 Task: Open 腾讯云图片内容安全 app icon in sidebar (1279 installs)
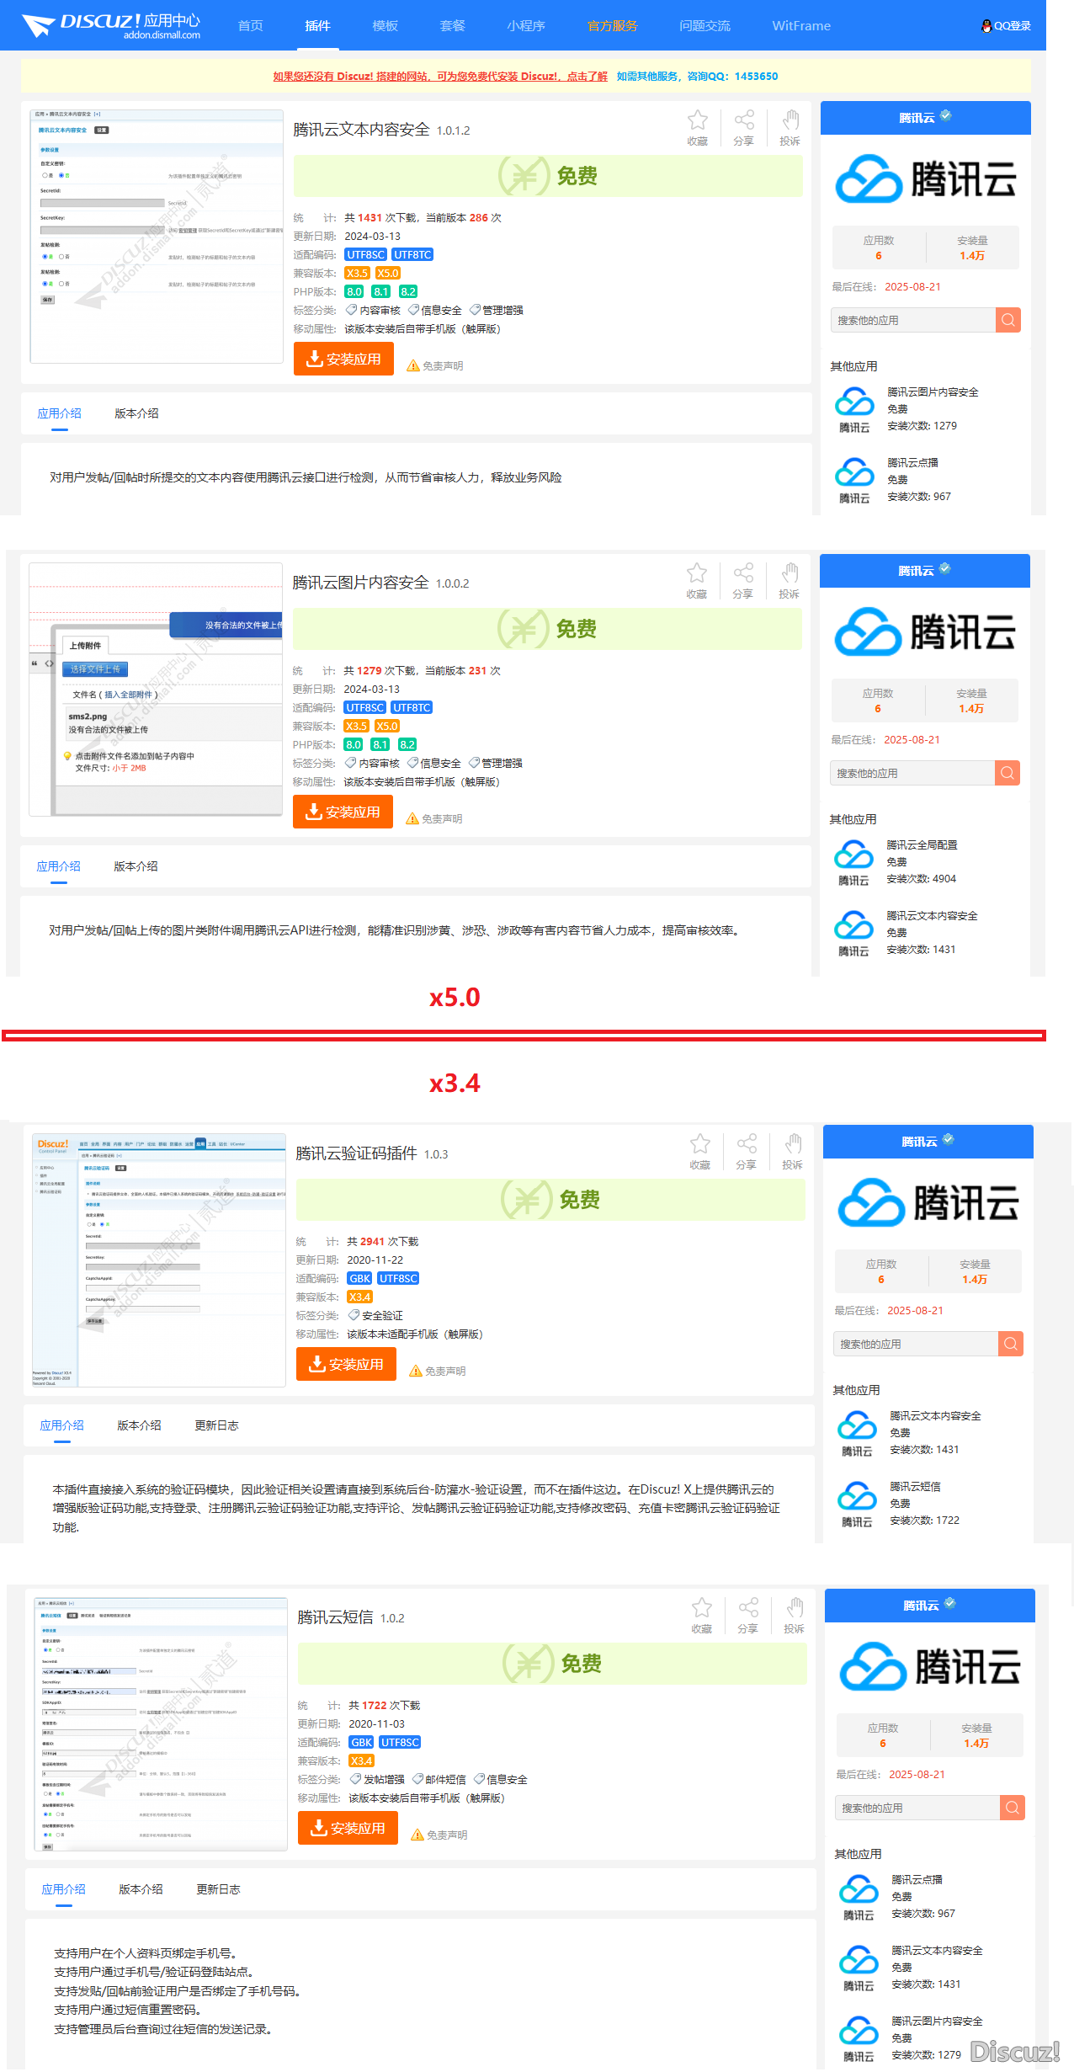tap(854, 409)
